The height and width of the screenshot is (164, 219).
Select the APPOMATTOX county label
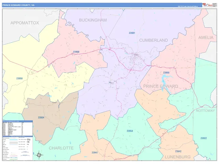tap(25, 23)
